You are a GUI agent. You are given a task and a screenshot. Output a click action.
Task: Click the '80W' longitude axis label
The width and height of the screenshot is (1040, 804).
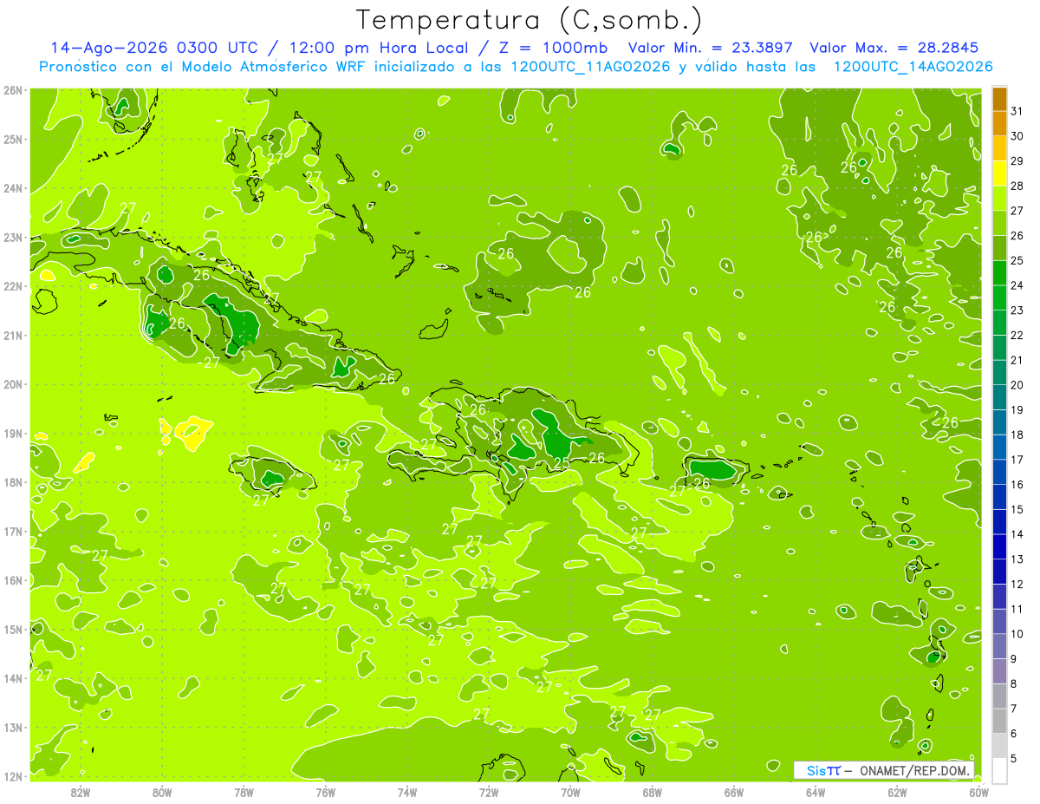(x=162, y=792)
